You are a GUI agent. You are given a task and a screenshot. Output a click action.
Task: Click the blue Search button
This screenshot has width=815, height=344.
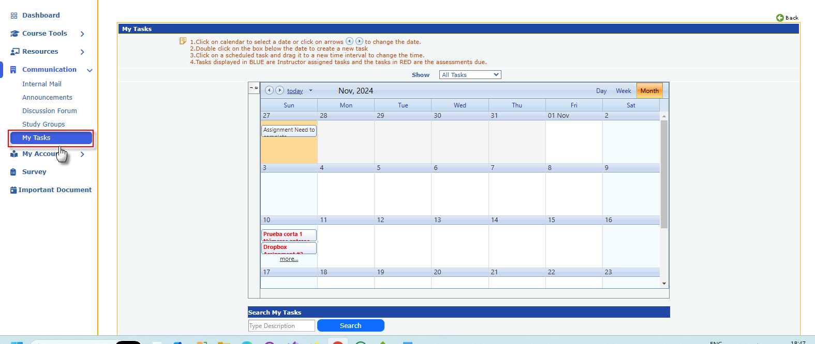click(x=350, y=325)
